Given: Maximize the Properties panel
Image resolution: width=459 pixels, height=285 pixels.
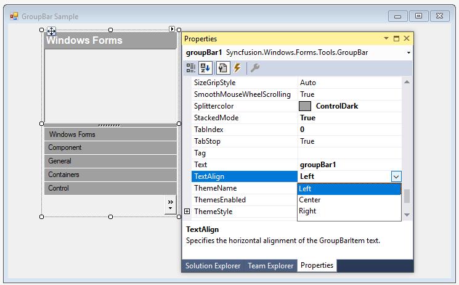Looking at the screenshot, I should click(396, 38).
